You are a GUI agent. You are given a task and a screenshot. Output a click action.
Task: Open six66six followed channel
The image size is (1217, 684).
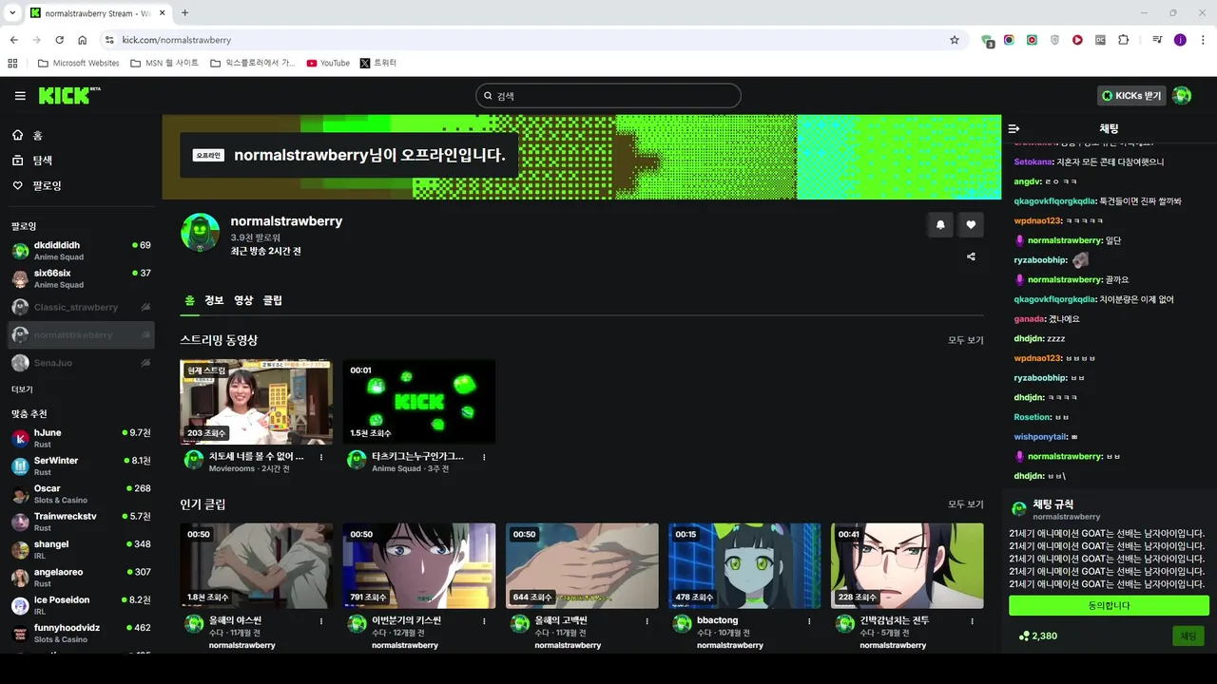click(x=81, y=278)
